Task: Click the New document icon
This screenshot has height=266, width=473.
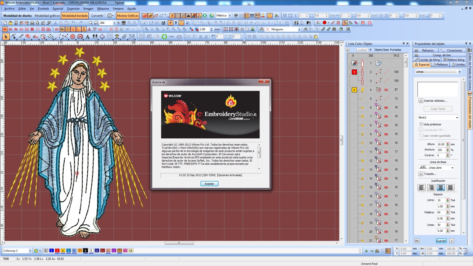Action: 5,23
